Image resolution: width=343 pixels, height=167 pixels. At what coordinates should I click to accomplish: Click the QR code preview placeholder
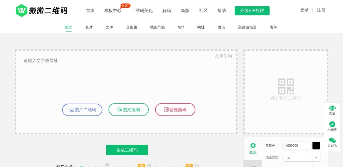click(x=286, y=89)
